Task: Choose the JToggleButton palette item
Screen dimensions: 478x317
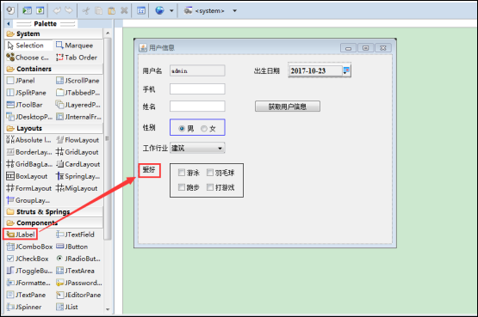Action: (x=29, y=271)
